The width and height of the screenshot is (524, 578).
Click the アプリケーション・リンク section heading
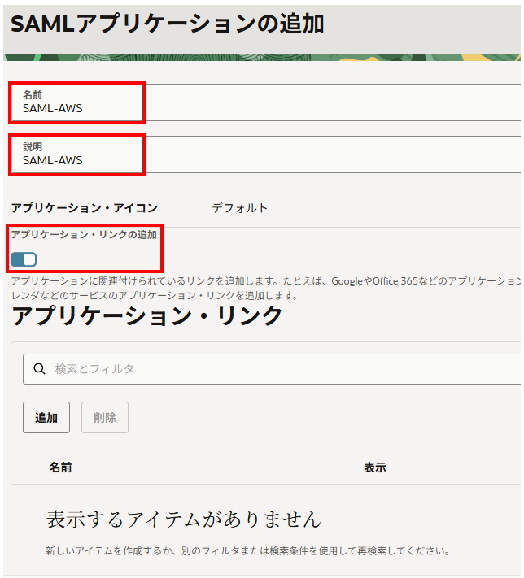tap(147, 315)
